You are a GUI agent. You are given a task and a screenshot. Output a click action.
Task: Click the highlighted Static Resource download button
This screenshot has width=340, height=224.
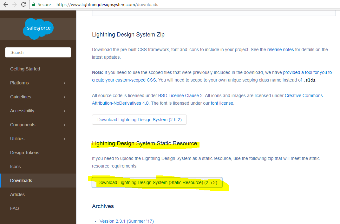tap(157, 182)
